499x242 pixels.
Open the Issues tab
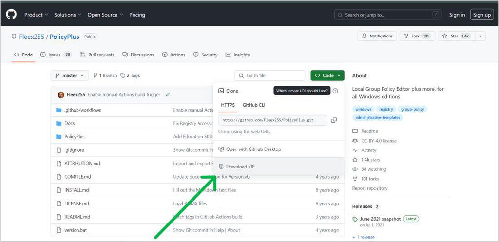pyautogui.click(x=56, y=55)
